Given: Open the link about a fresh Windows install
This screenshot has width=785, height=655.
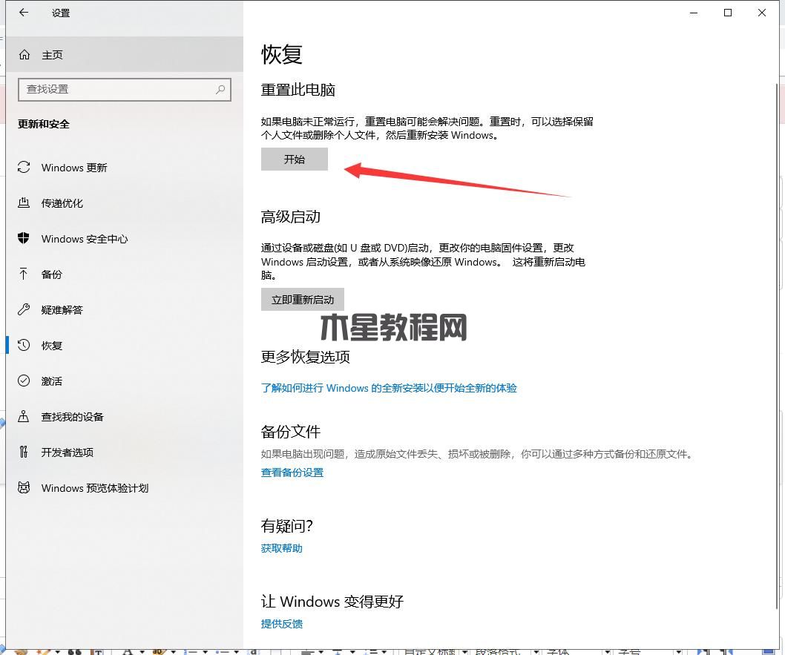Looking at the screenshot, I should (389, 388).
